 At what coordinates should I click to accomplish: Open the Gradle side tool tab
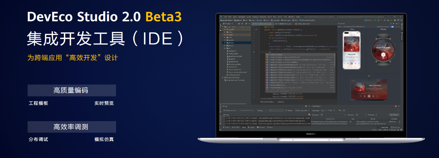[x=402, y=27]
